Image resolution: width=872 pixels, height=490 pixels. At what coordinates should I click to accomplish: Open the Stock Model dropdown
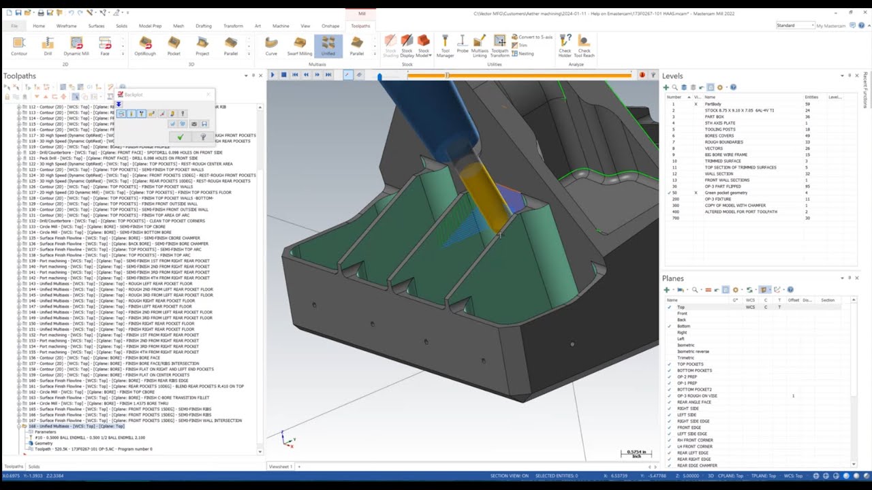click(424, 53)
